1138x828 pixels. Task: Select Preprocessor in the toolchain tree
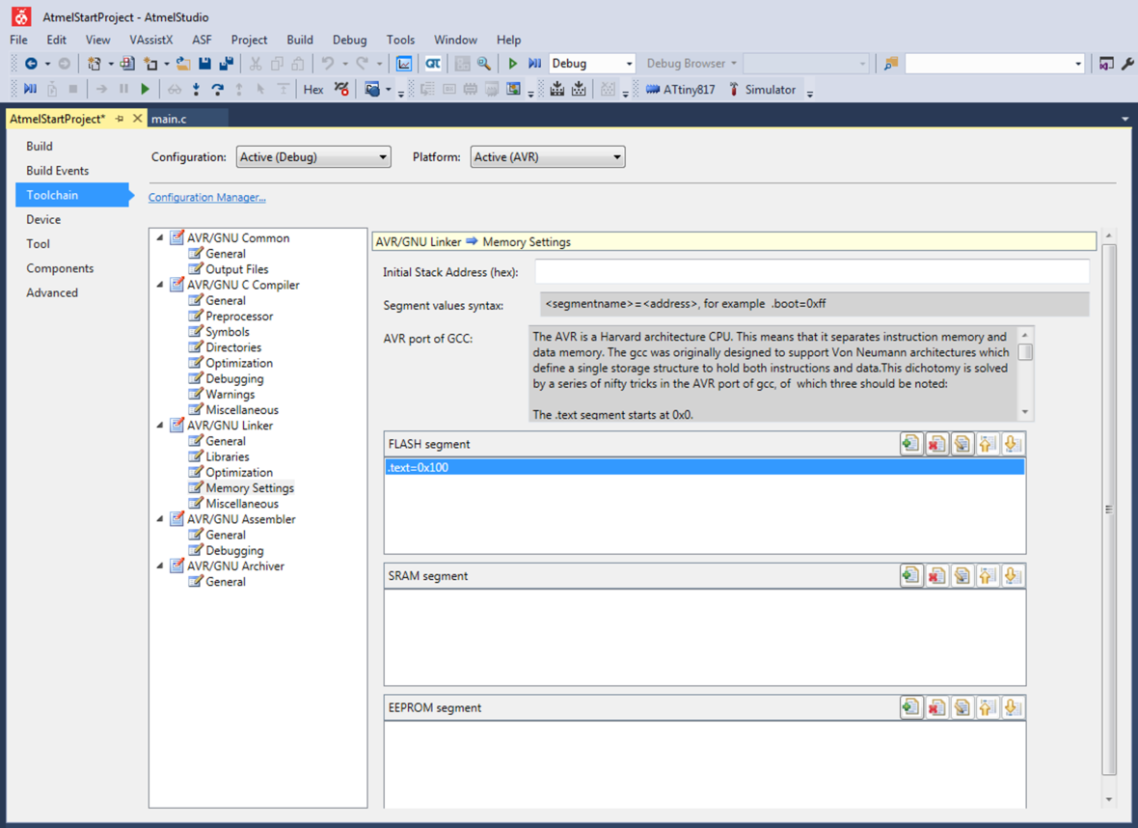[x=239, y=316]
